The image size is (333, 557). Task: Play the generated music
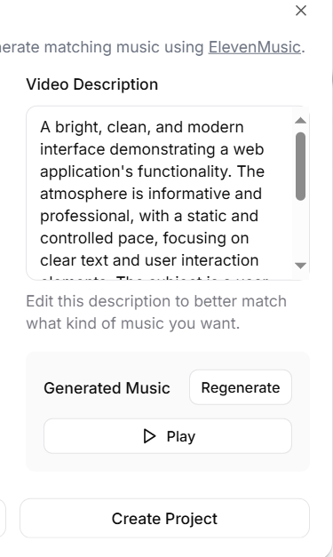(x=168, y=436)
